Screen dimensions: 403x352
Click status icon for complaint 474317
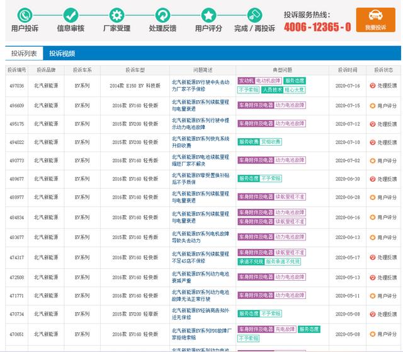(372, 257)
